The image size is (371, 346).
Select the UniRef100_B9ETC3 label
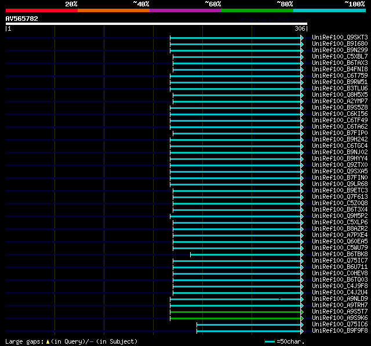(x=340, y=191)
